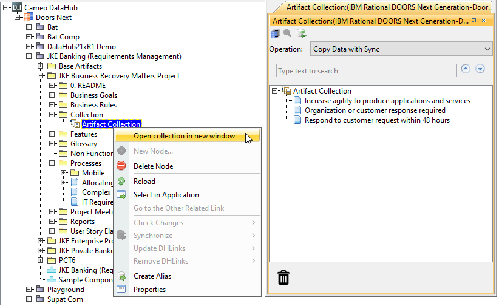499x306 pixels.
Task: Expand the Playground project
Action: [x=29, y=289]
